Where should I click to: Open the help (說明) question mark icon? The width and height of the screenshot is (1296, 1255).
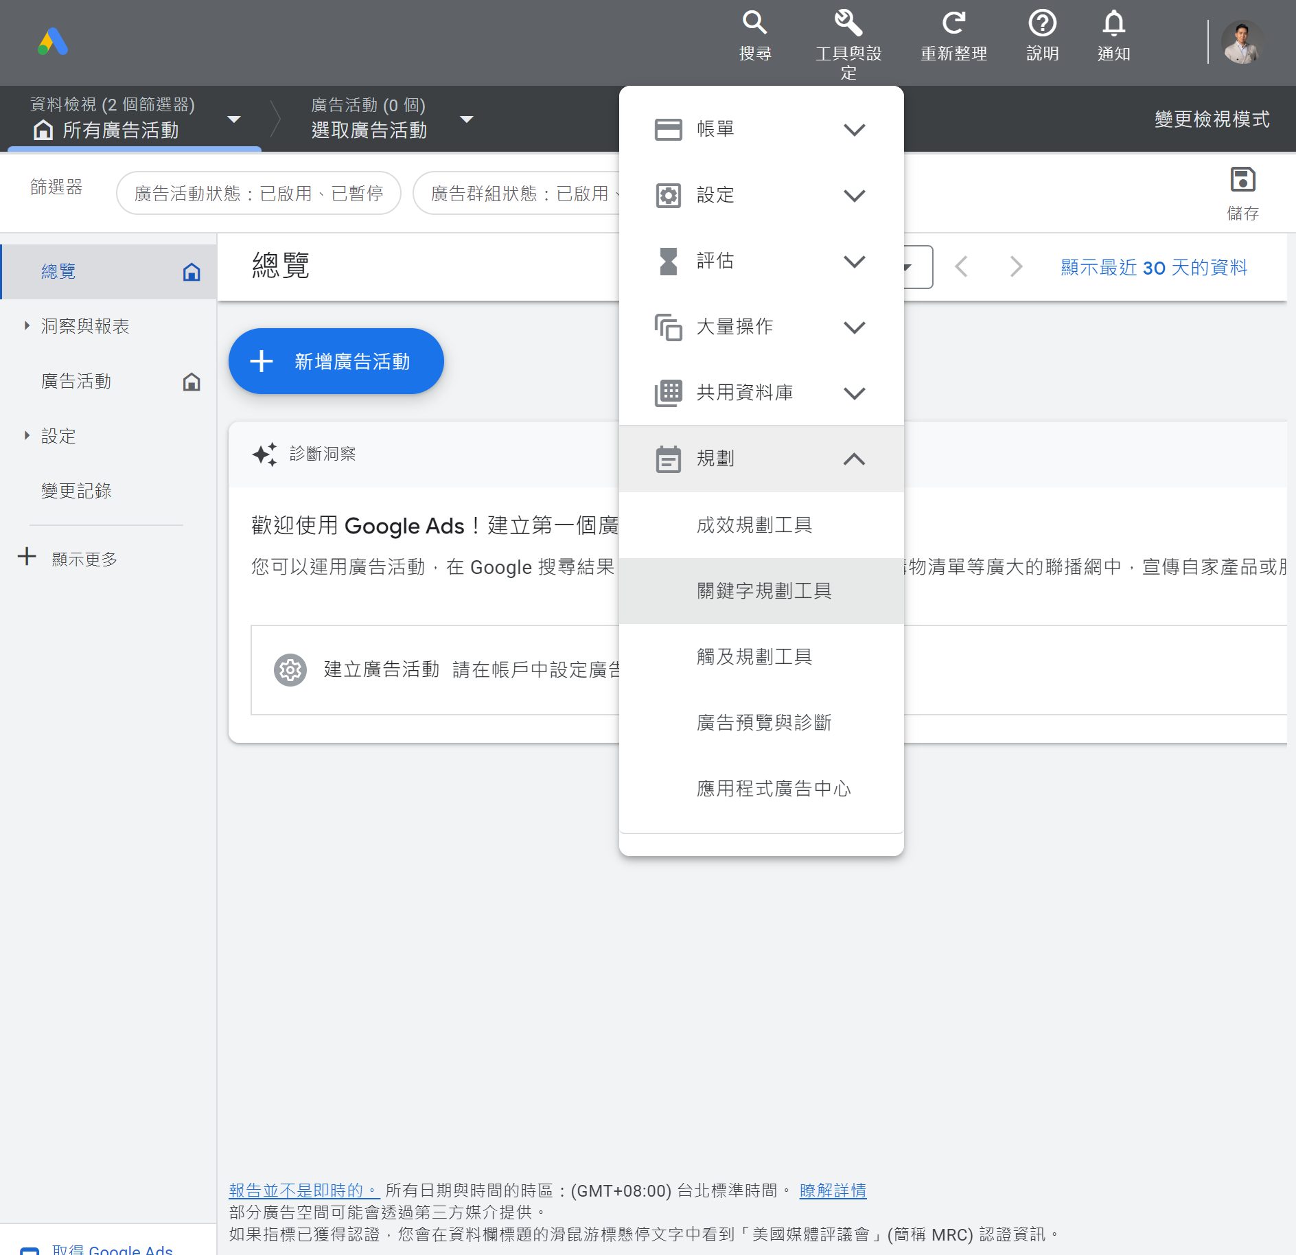(x=1042, y=23)
